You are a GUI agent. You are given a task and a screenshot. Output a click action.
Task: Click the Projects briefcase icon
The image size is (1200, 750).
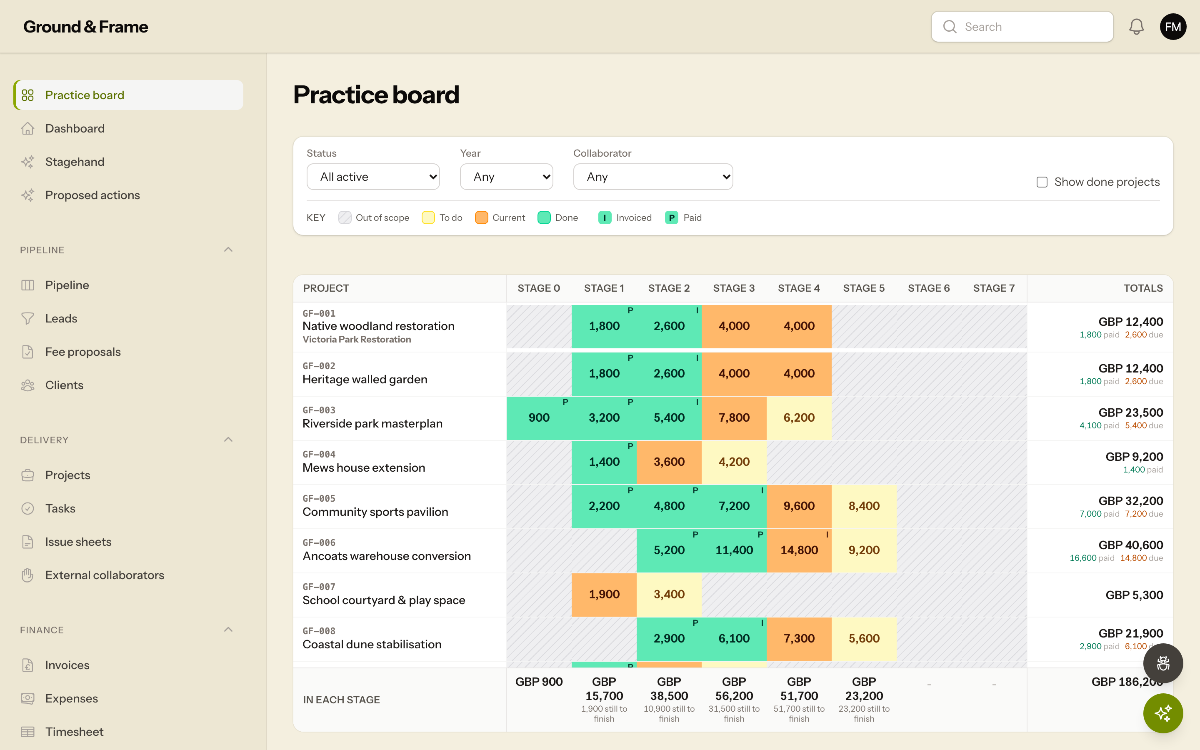click(x=28, y=475)
